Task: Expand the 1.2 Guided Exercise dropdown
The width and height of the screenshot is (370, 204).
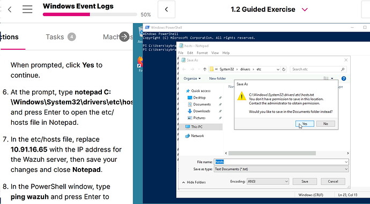Action: click(x=305, y=10)
